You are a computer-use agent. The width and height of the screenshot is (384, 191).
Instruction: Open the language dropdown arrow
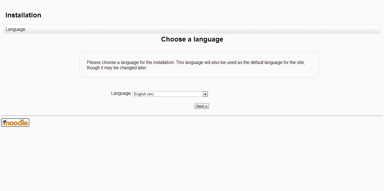click(x=205, y=94)
